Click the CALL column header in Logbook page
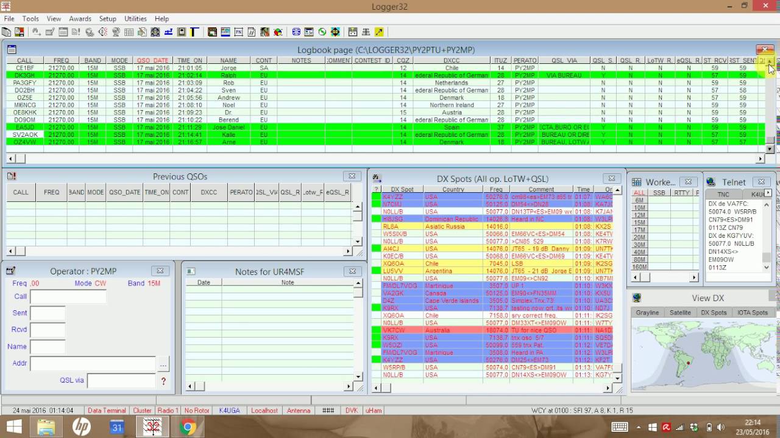Image resolution: width=780 pixels, height=438 pixels. tap(25, 61)
